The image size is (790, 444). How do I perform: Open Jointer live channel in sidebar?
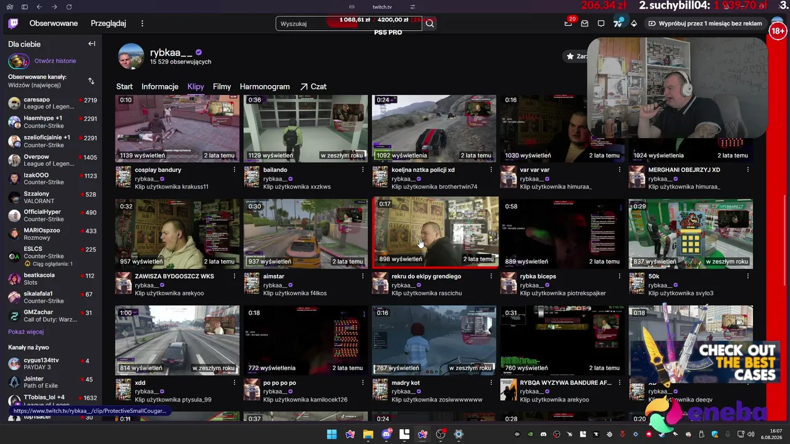click(x=52, y=382)
